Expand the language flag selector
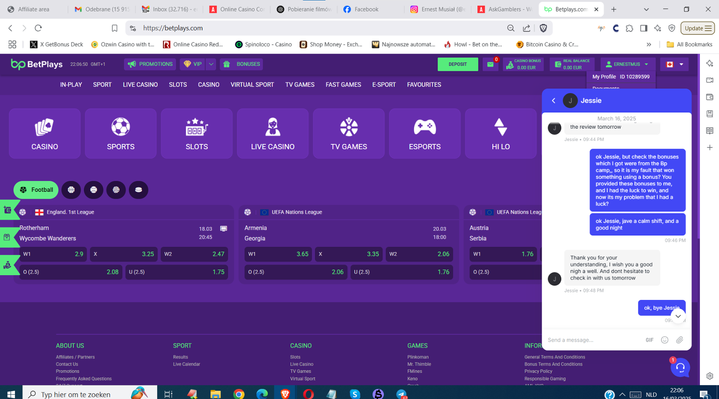 tap(674, 64)
